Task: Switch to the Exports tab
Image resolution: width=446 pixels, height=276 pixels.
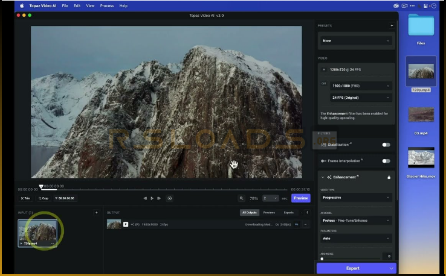Action: (x=288, y=212)
